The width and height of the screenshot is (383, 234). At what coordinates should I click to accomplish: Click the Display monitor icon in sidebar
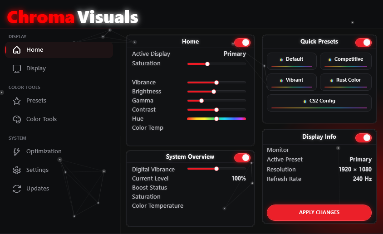17,68
